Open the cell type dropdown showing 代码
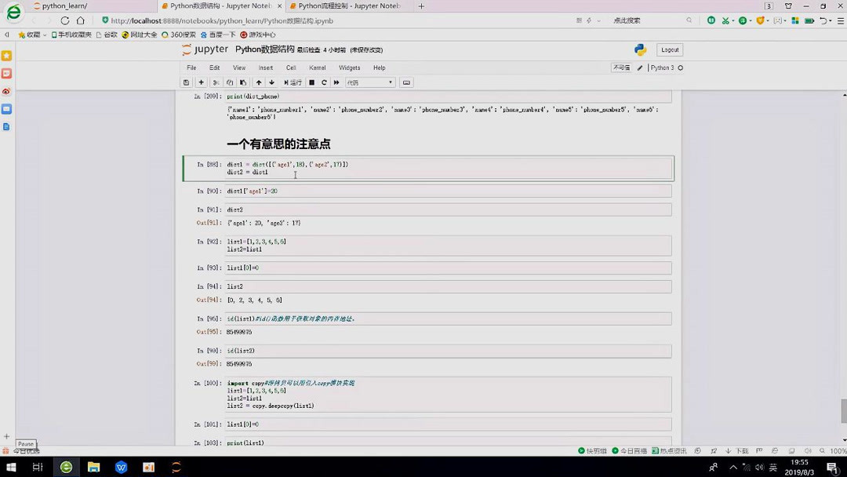This screenshot has height=477, width=847. (x=369, y=82)
